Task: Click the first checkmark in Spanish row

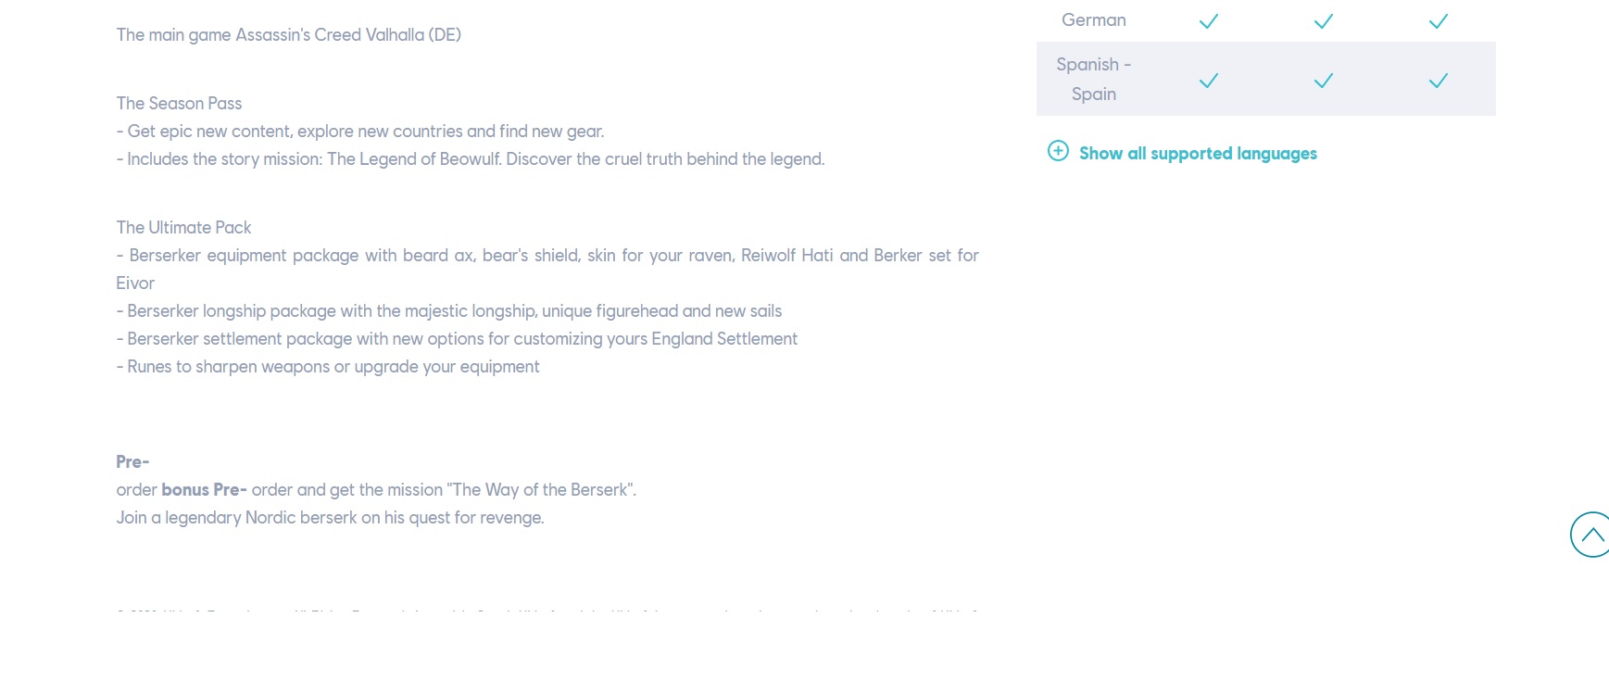Action: coord(1208,81)
